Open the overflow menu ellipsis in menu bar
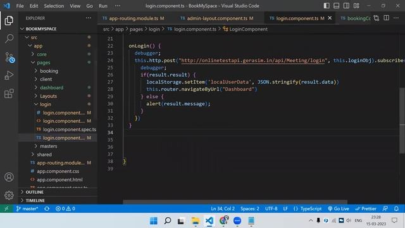The width and height of the screenshot is (405, 228). (x=118, y=6)
